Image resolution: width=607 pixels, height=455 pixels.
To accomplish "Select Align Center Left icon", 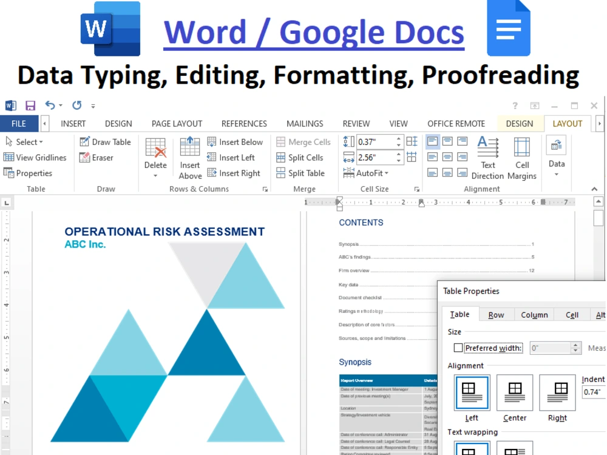I will pos(432,157).
